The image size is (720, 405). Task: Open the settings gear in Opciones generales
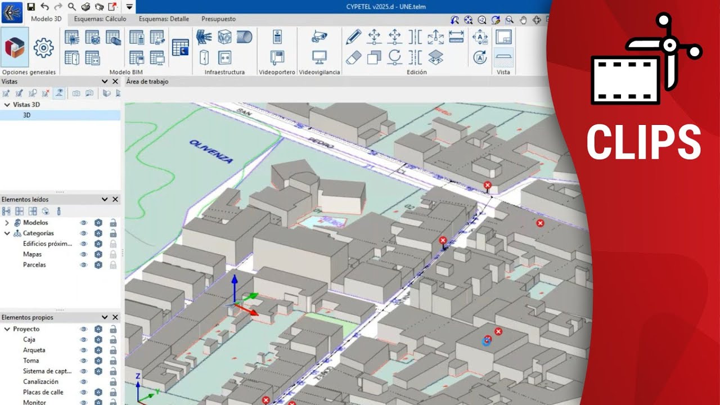coord(44,48)
